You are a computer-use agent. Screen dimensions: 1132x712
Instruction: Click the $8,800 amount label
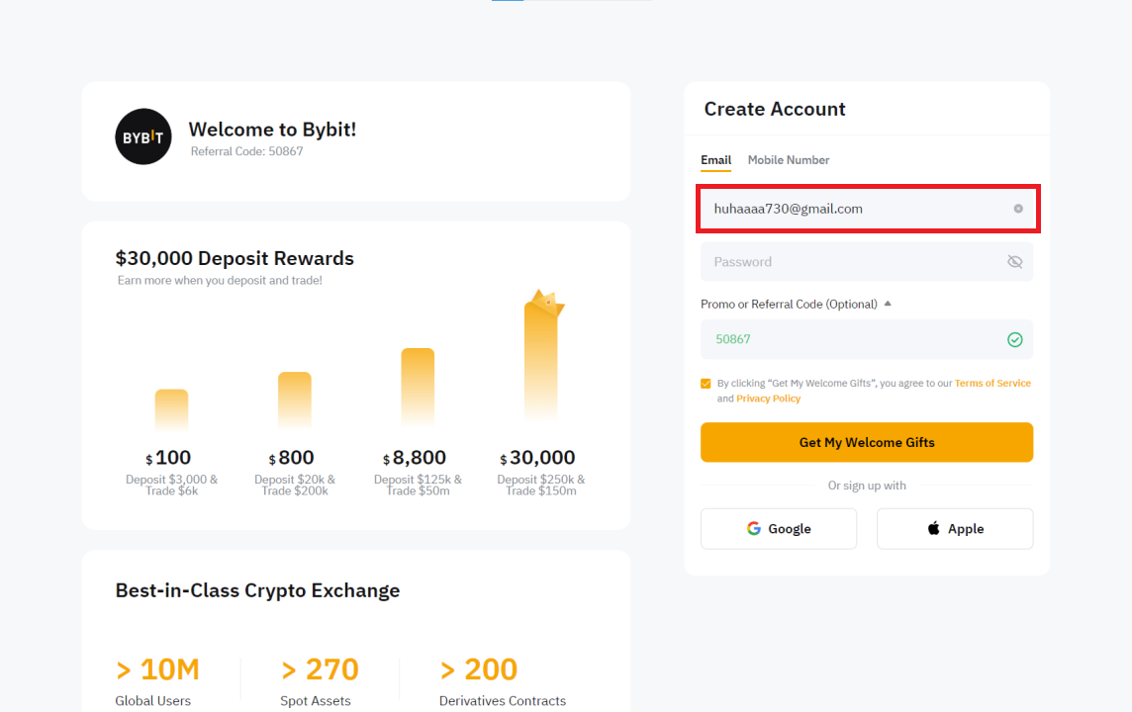tap(415, 457)
